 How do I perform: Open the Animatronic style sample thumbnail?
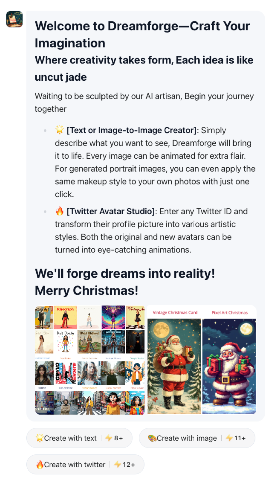tap(114, 341)
